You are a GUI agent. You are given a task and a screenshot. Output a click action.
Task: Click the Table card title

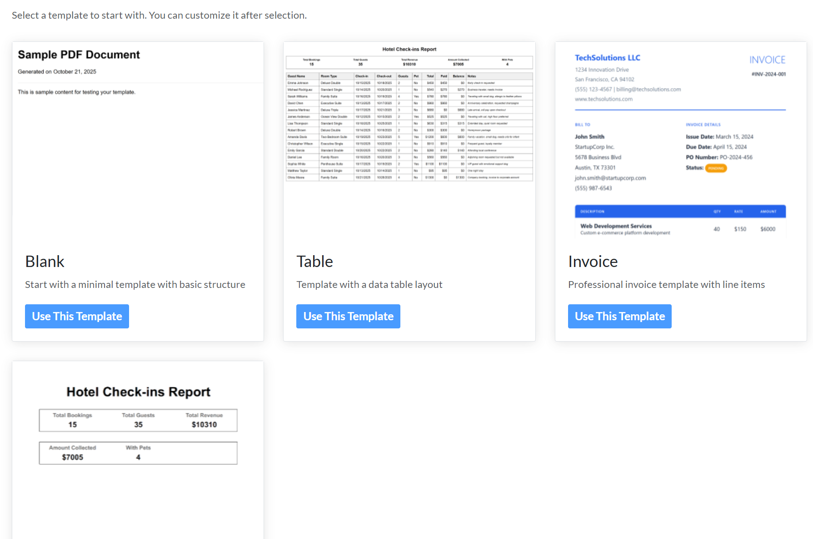point(314,262)
